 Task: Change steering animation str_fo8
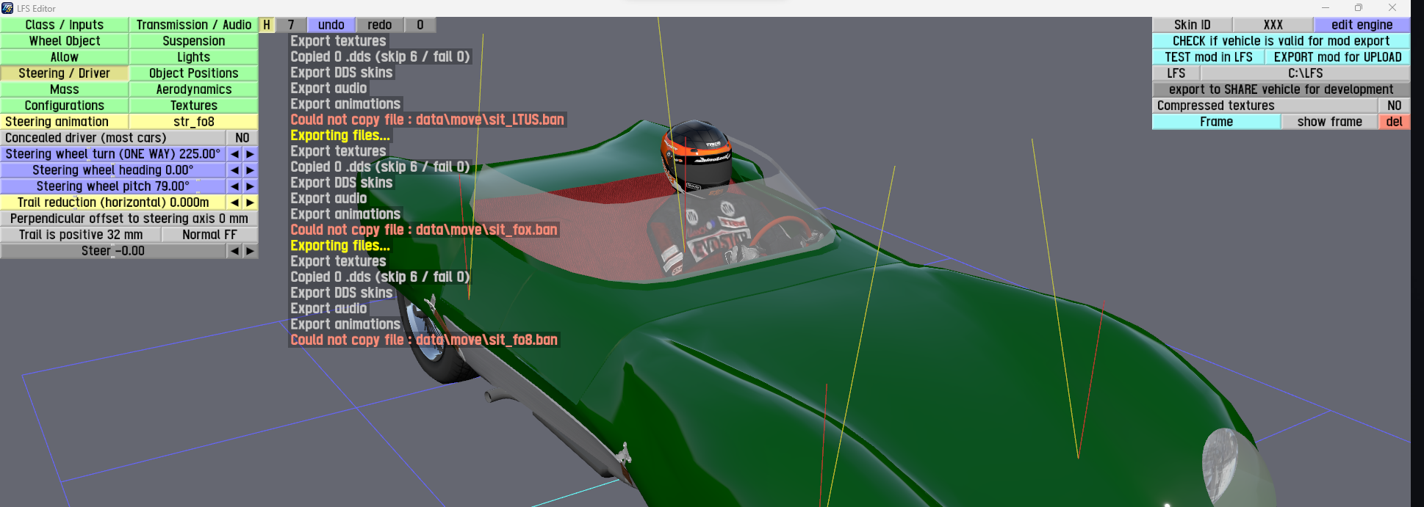point(194,122)
